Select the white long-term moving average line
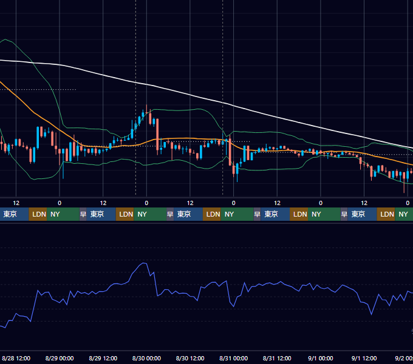The image size is (413, 364). pos(189,95)
